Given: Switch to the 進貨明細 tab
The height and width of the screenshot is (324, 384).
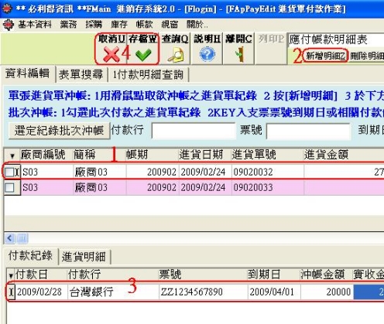Looking at the screenshot, I should click(84, 257).
